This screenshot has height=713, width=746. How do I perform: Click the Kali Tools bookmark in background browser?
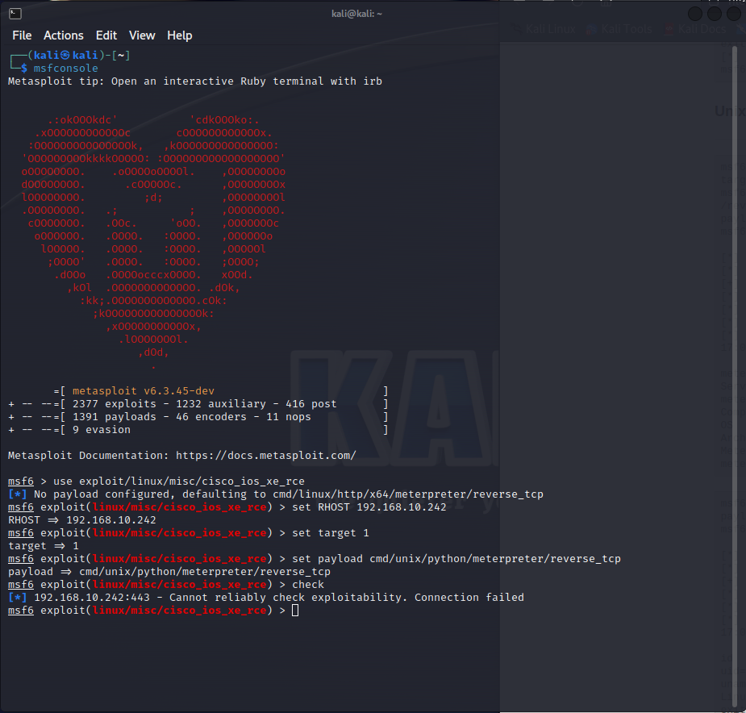tap(619, 29)
